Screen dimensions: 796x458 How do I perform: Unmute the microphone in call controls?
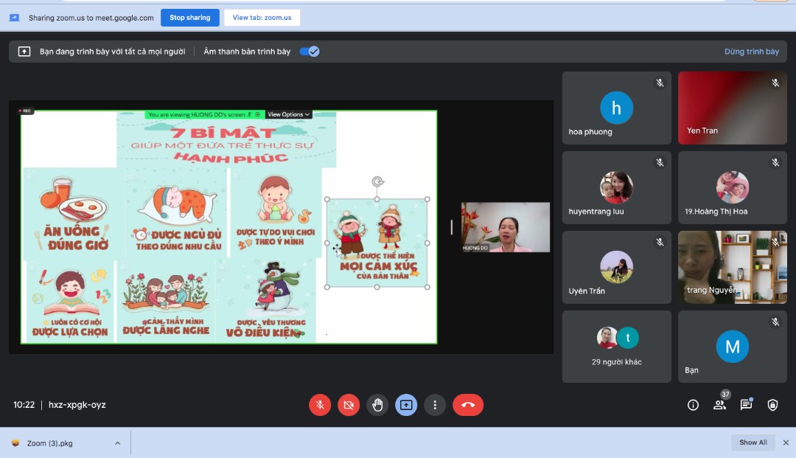(320, 405)
